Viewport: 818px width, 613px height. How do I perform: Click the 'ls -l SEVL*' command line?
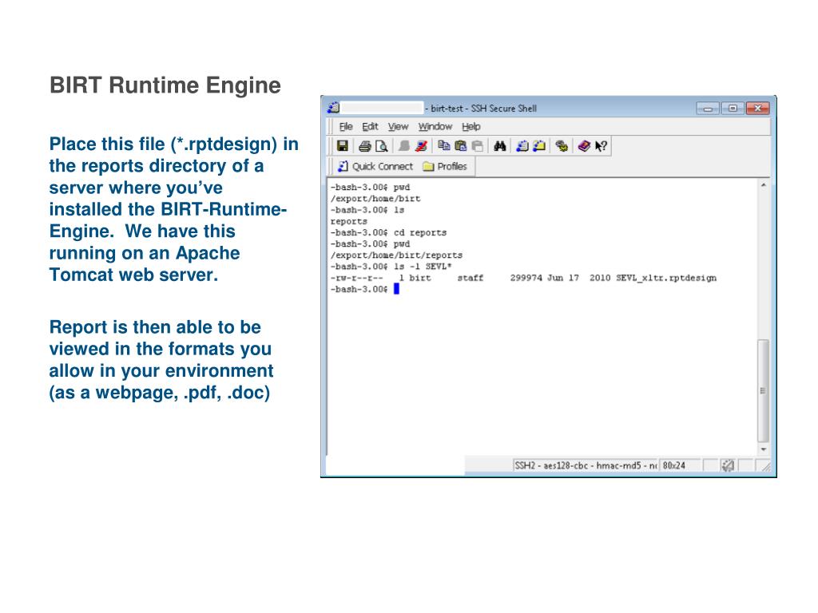pos(391,267)
